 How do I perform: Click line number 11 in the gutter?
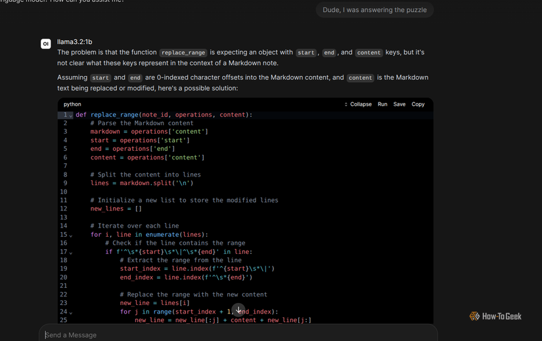[x=64, y=200]
